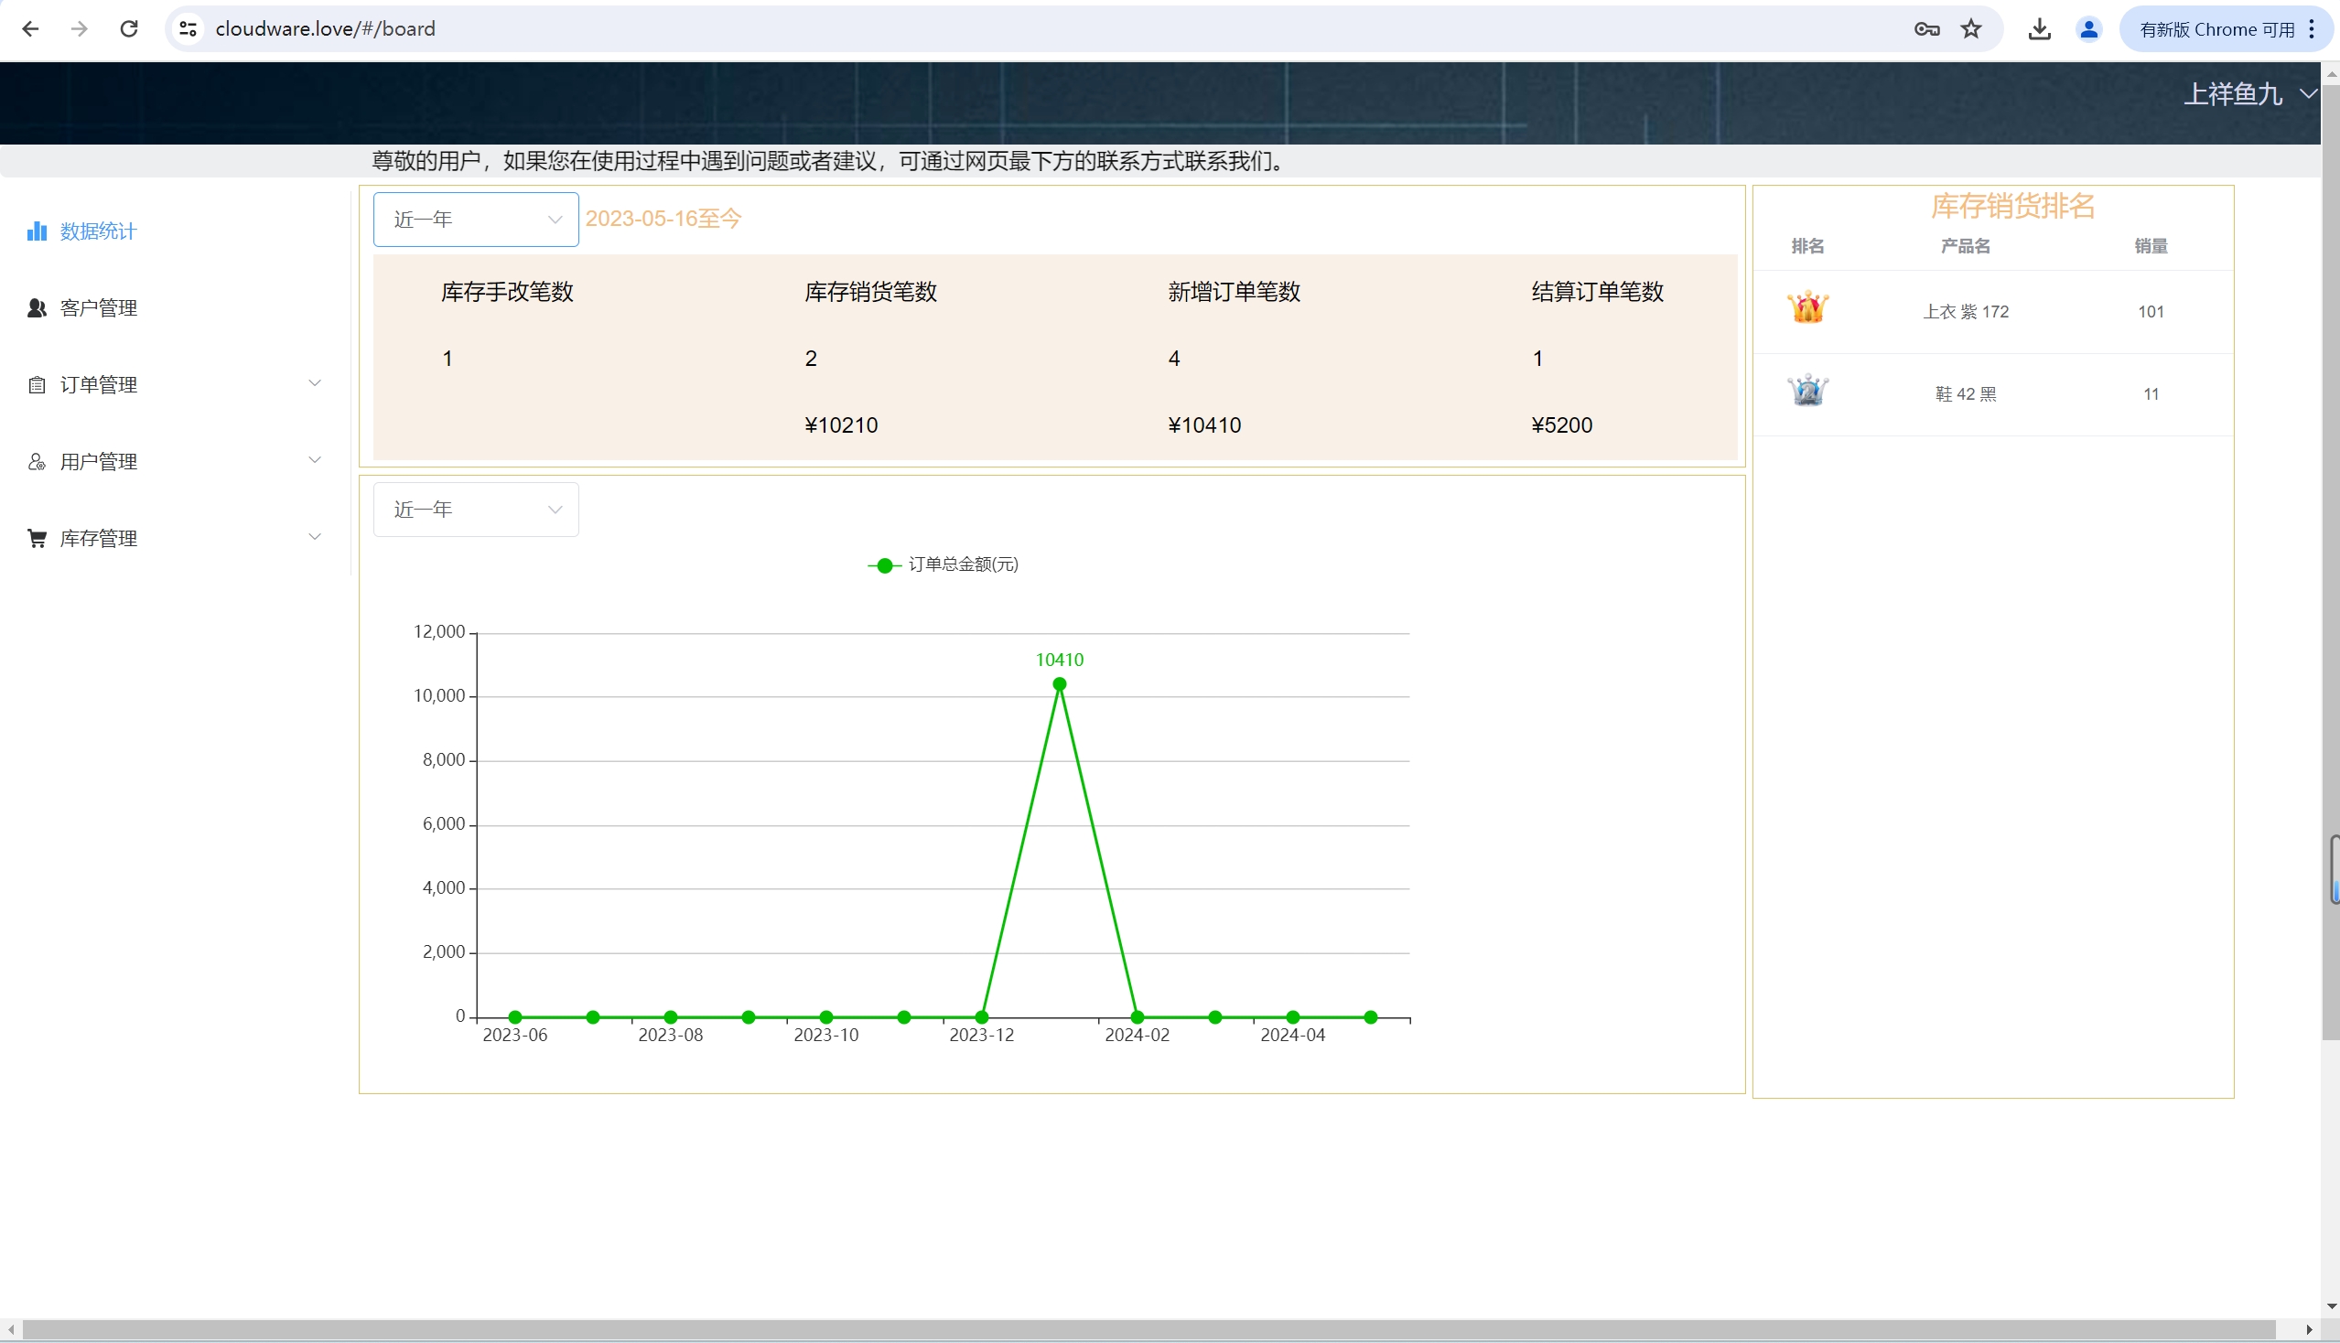Screen dimensions: 2340x1343
Task: Click the horizontal scrollbar left arrow
Action: pos(10,1329)
